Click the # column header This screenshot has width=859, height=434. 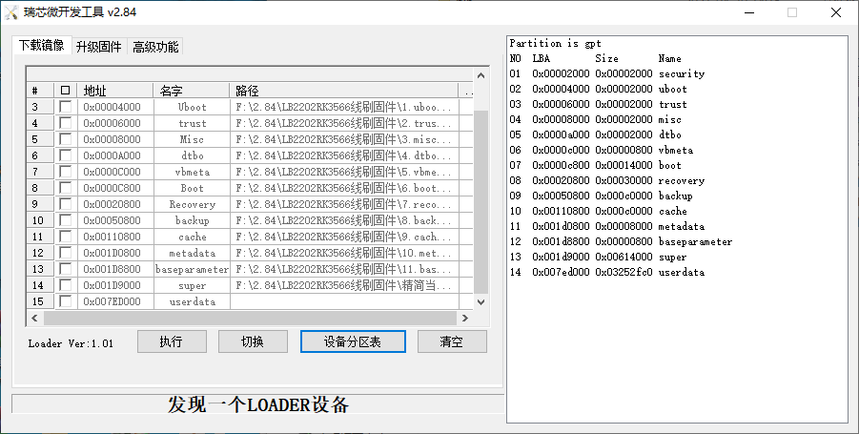point(40,91)
